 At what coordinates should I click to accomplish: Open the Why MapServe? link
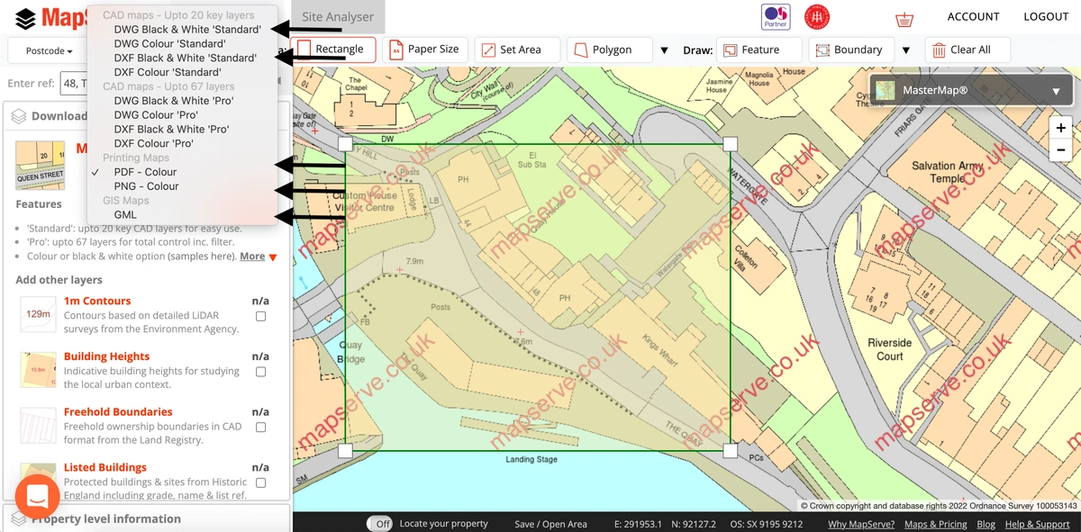click(x=861, y=524)
